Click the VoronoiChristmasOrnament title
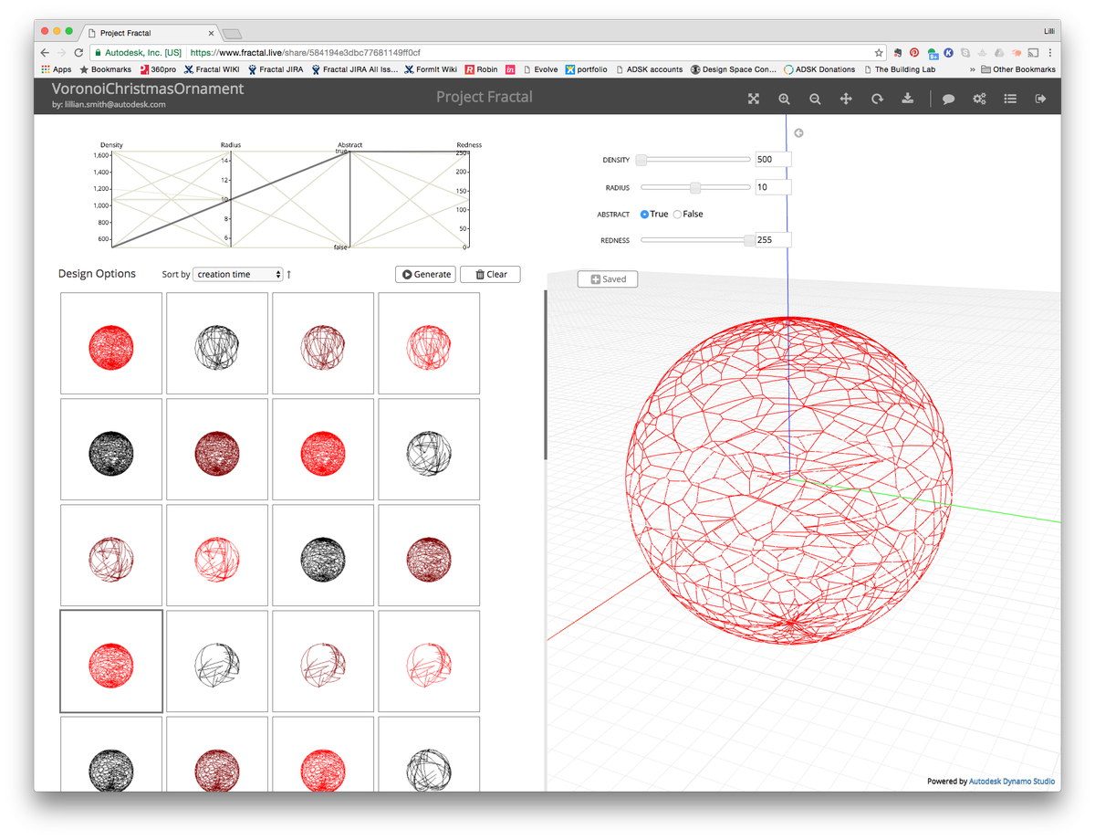This screenshot has width=1095, height=840. click(148, 89)
